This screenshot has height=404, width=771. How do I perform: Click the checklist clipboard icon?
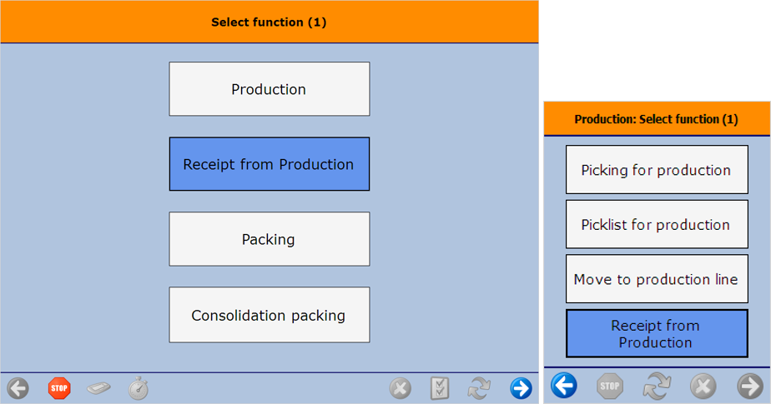pyautogui.click(x=440, y=388)
